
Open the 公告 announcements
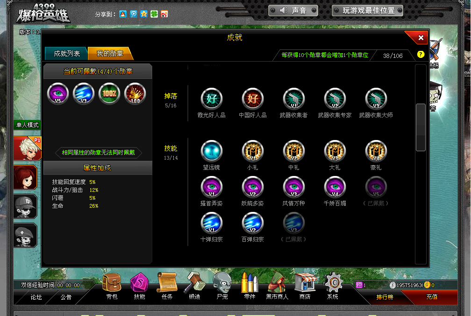[66, 297]
